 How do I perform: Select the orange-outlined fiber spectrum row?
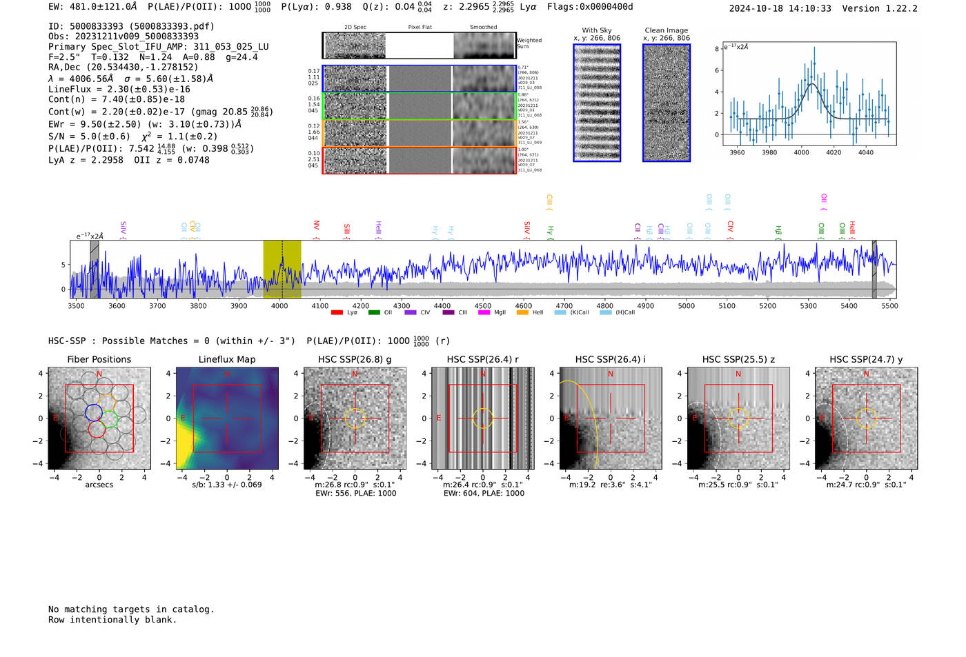(420, 132)
